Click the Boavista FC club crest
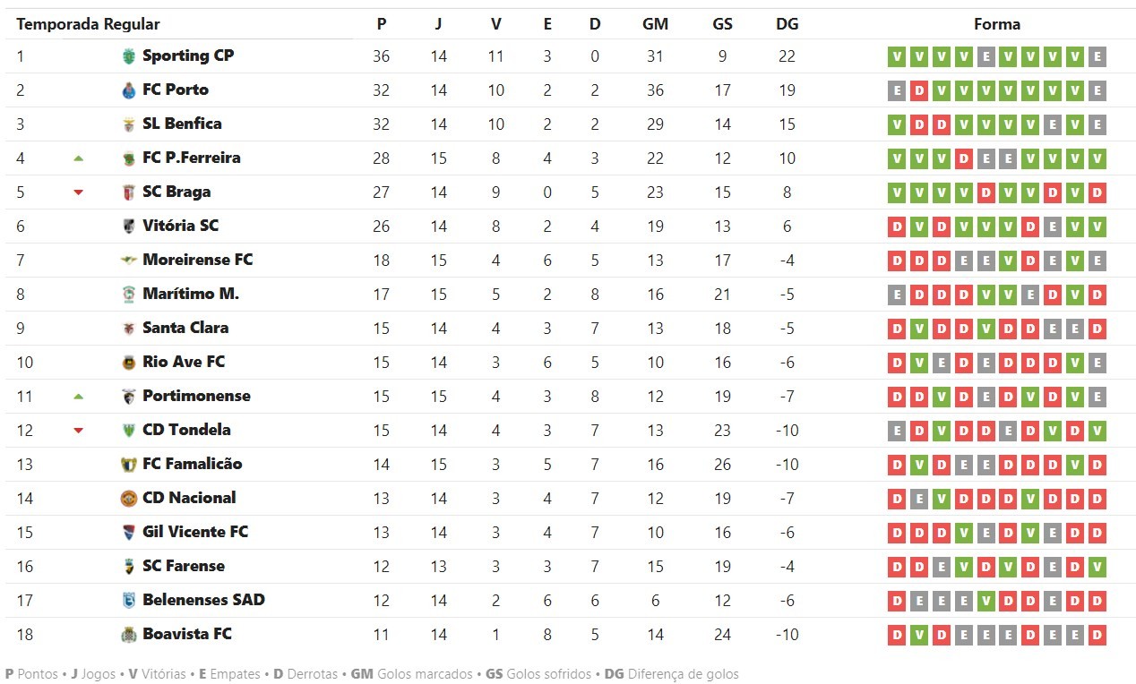Image resolution: width=1136 pixels, height=684 pixels. click(x=128, y=635)
